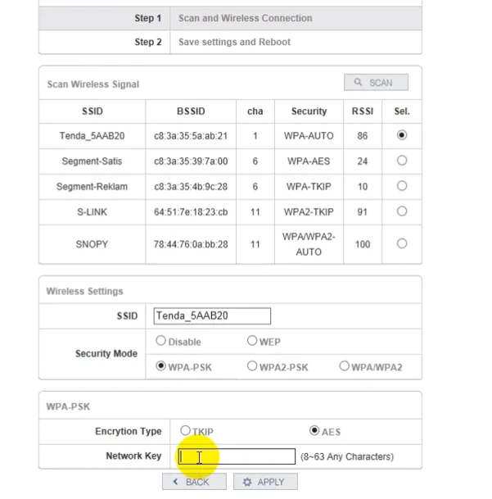
Task: Click the Segment-Reklam SSID cell
Action: pyautogui.click(x=93, y=187)
